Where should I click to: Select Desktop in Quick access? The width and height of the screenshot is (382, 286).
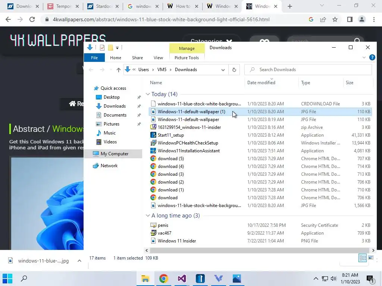tap(111, 97)
